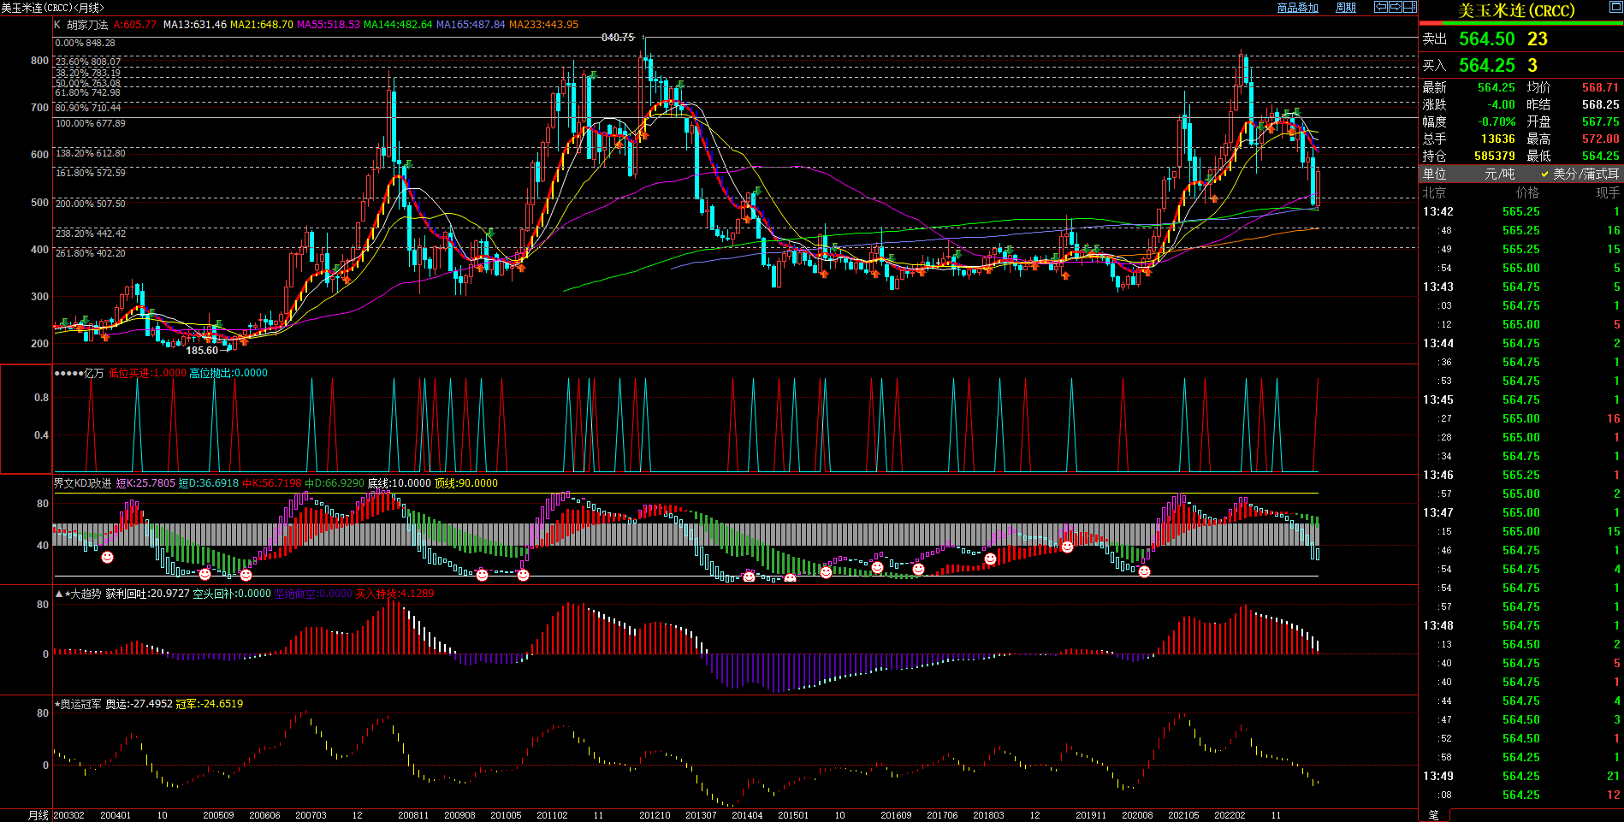Click the 卖出 sell price 564.50
Viewport: 1624px width, 822px height.
tap(1486, 39)
